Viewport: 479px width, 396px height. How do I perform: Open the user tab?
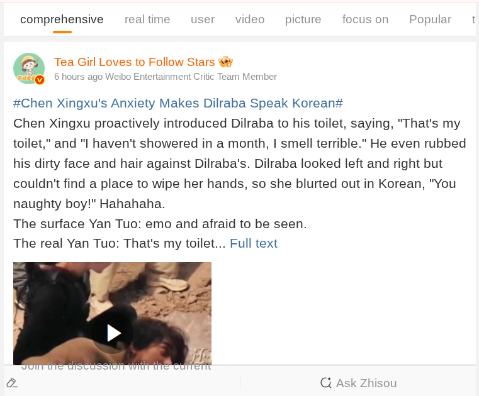coord(203,19)
